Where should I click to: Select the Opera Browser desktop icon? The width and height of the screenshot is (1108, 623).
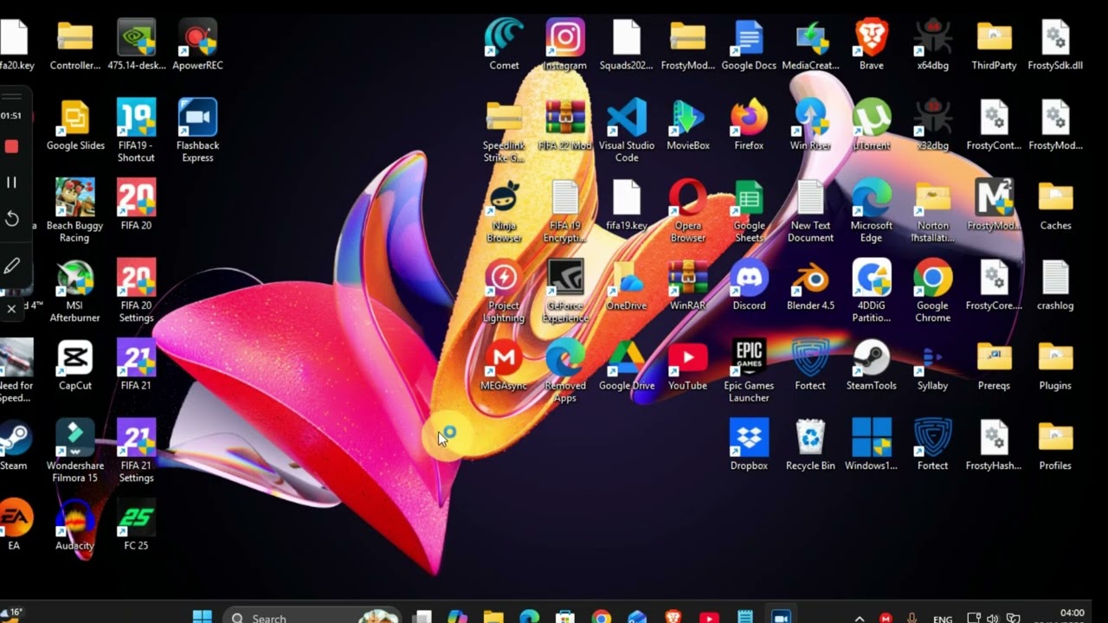[x=688, y=210]
